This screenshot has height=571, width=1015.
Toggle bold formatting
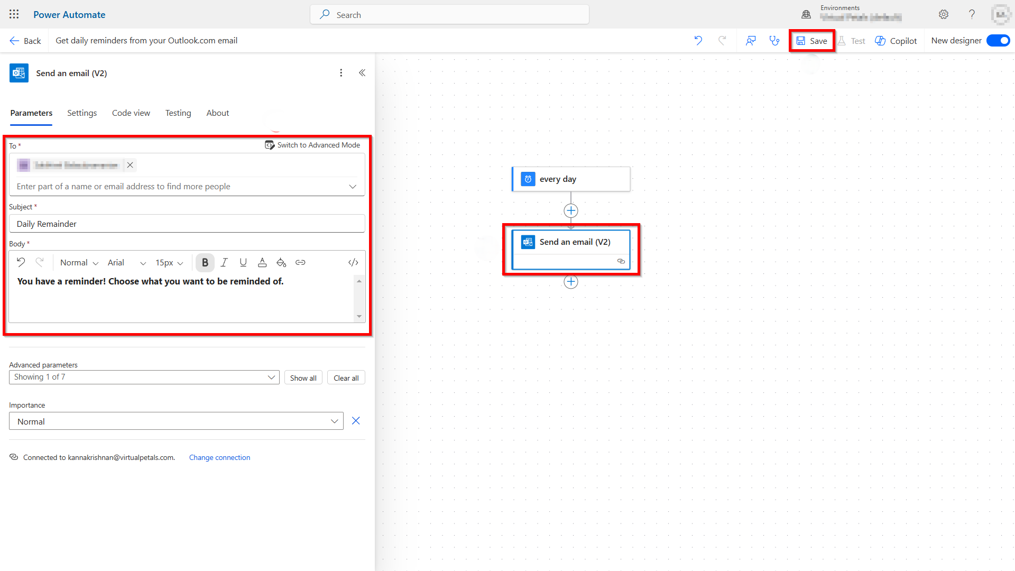click(205, 262)
